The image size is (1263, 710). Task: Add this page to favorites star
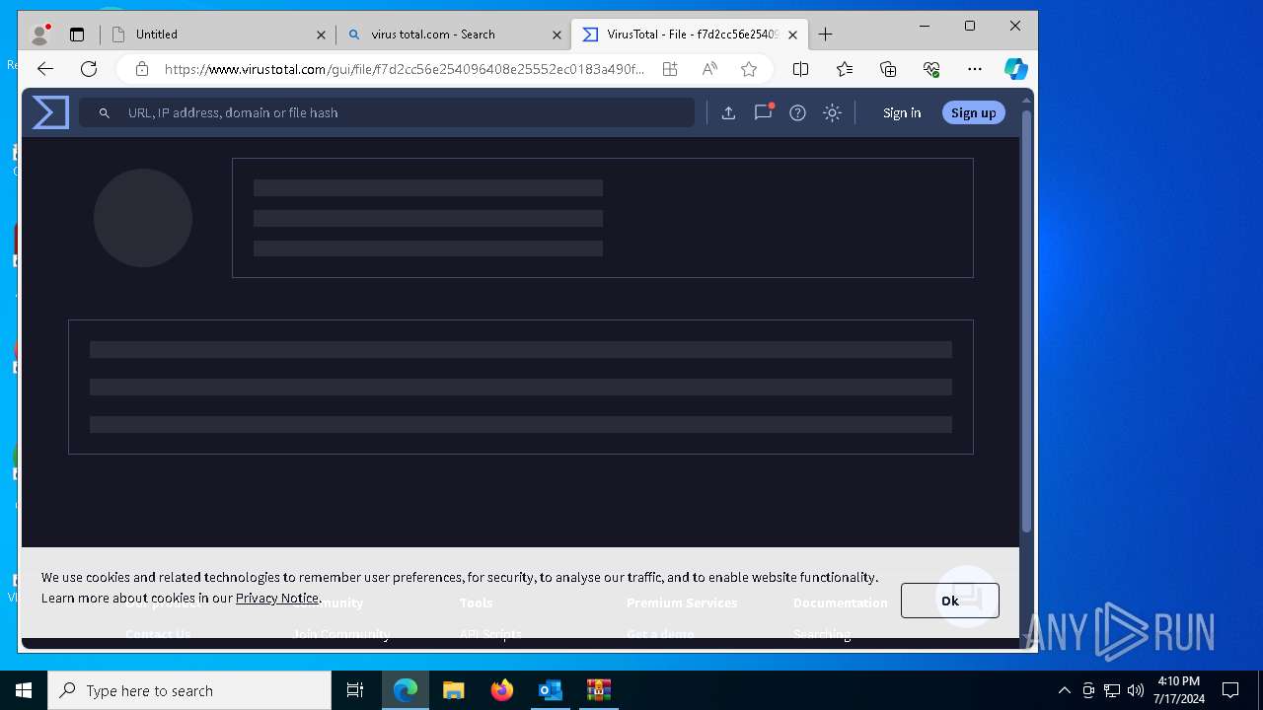[x=749, y=69]
